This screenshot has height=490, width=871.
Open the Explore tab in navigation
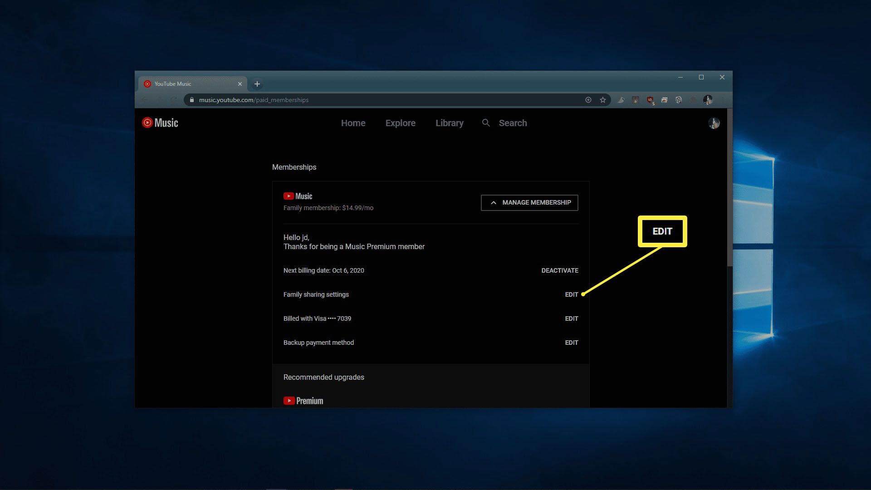coord(400,122)
